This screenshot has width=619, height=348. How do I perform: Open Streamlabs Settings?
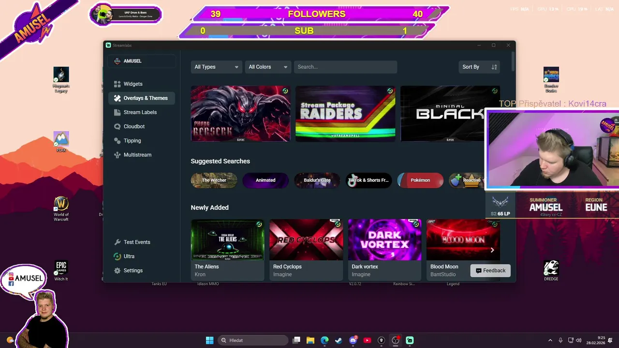tap(142, 271)
